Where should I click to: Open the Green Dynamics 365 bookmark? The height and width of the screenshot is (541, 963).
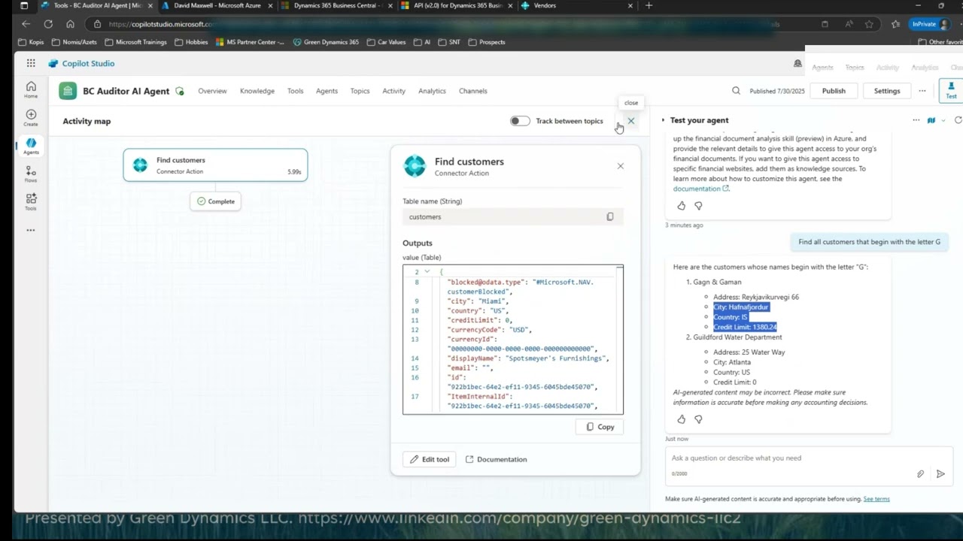[x=326, y=42]
